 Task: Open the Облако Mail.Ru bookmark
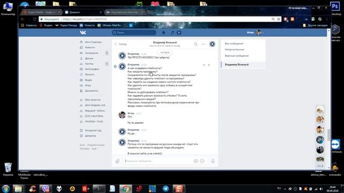pyautogui.click(x=109, y=25)
